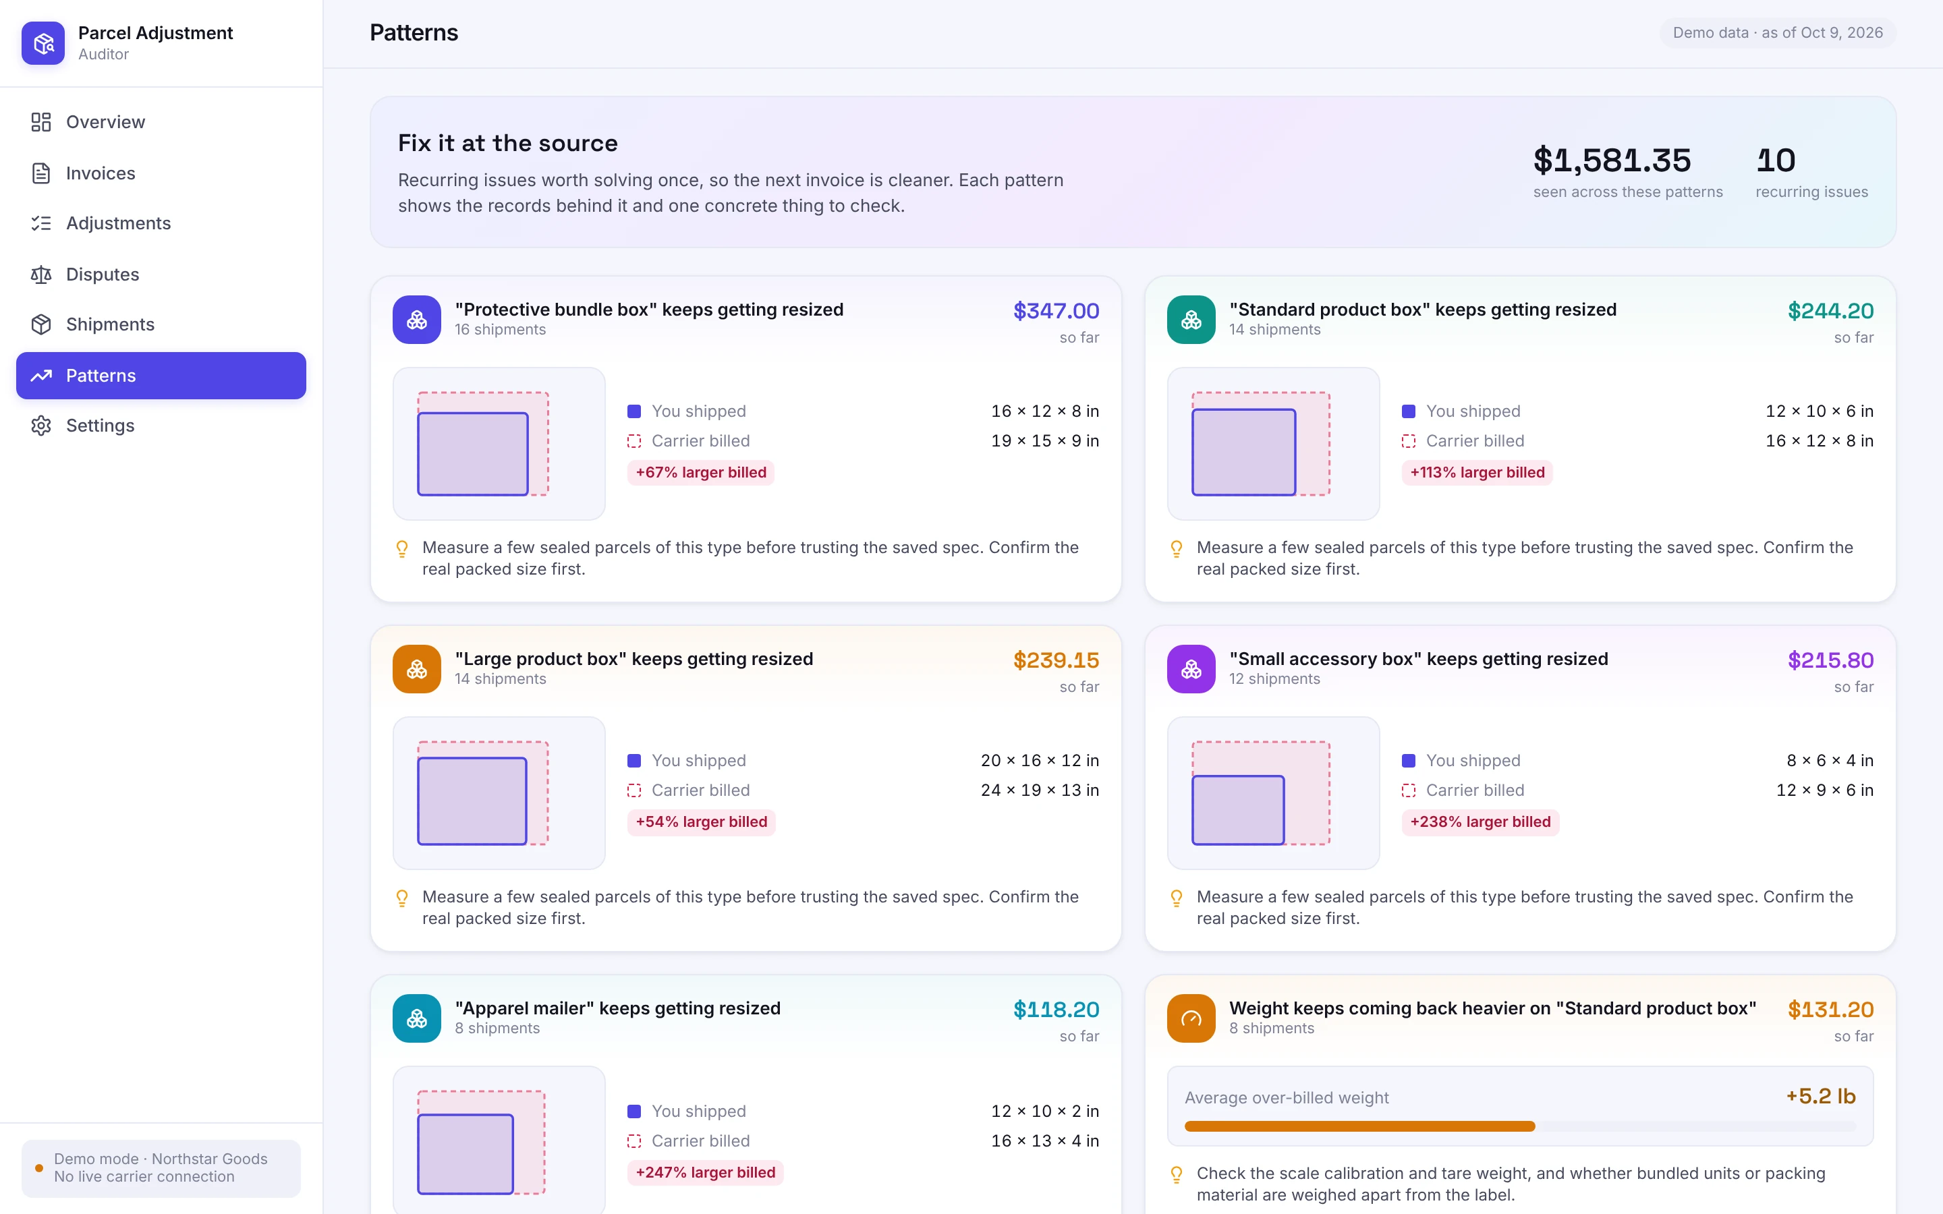Click the Small accessory box size diagram

click(x=1273, y=793)
